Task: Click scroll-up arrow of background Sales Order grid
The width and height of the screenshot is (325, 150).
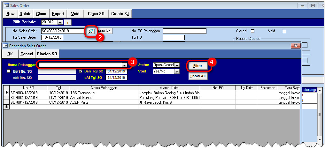Action: click(320, 90)
